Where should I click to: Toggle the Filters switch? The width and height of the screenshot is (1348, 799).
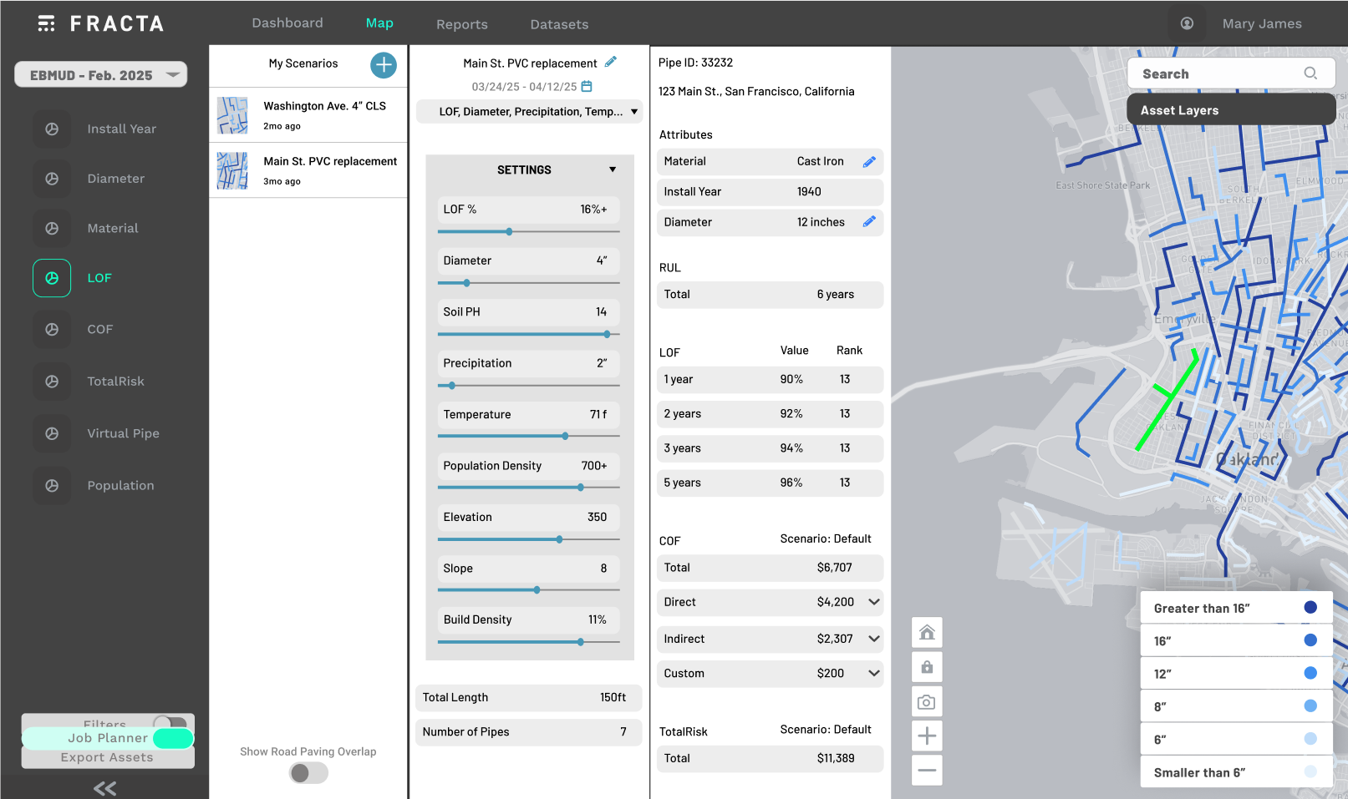click(x=170, y=722)
